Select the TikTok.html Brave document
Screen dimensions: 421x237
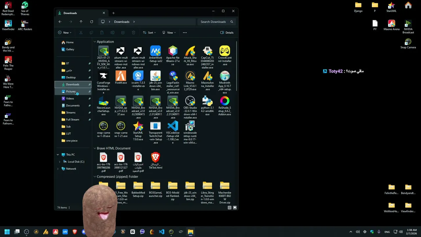click(155, 161)
